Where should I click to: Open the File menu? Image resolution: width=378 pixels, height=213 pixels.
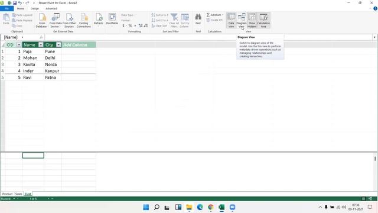[6, 8]
